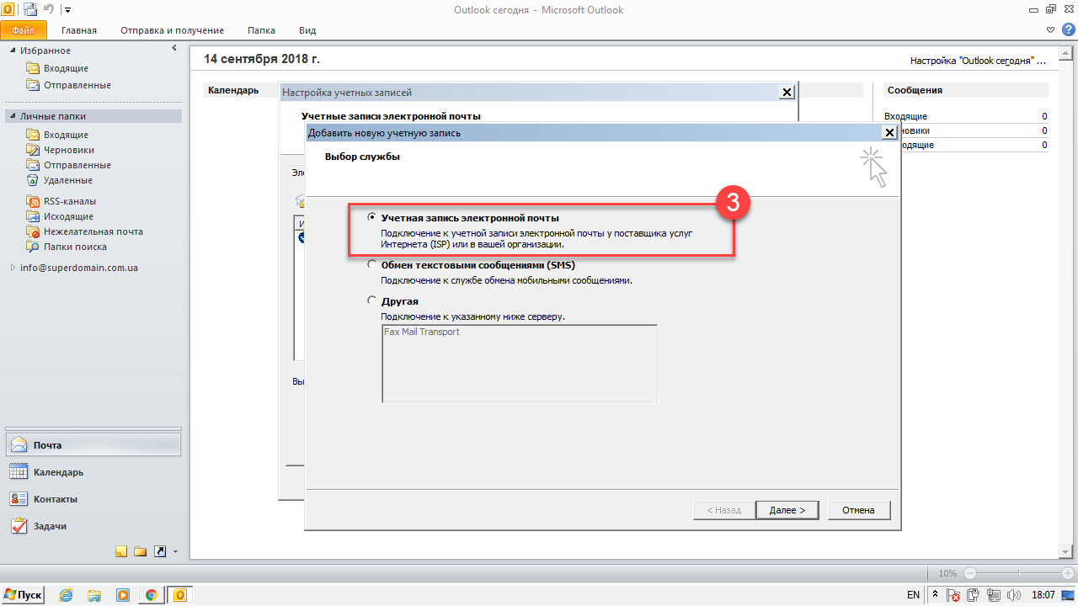Click the Почта navigation button
Screen dimensions: 1078x606
click(x=93, y=445)
